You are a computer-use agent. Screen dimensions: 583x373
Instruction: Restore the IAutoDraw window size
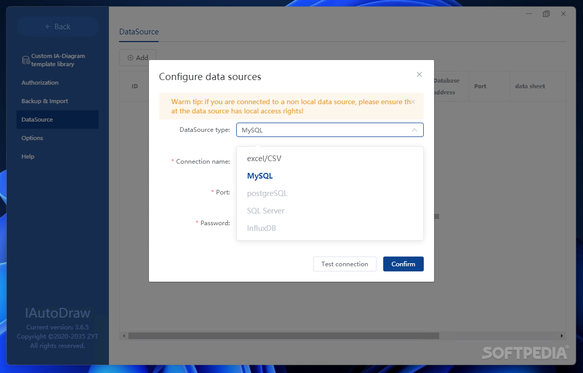coord(546,14)
